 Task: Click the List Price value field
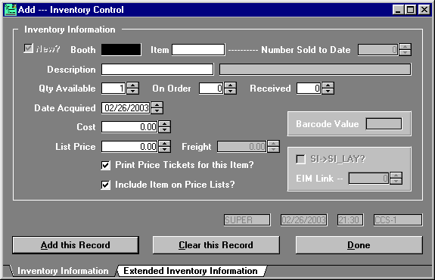pyautogui.click(x=129, y=147)
